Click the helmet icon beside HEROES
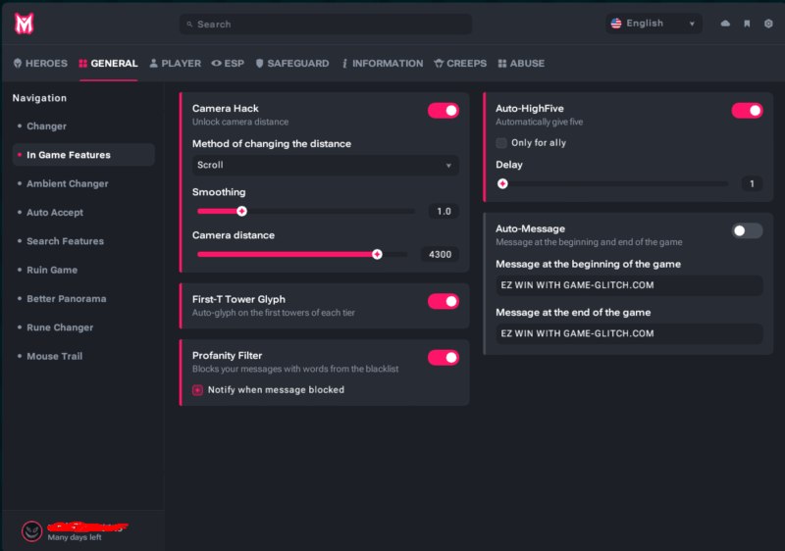 [18, 63]
